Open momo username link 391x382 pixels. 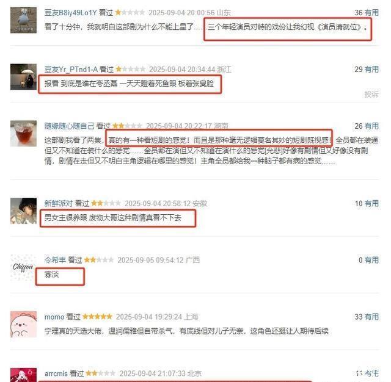coord(54,317)
